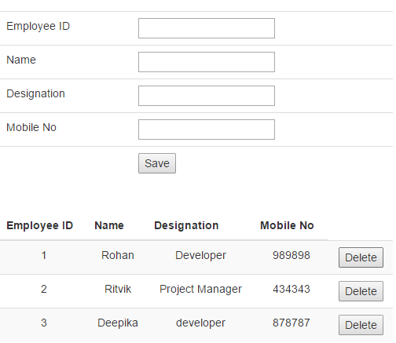
Task: Select the Project Manager designation cell
Action: click(x=200, y=290)
